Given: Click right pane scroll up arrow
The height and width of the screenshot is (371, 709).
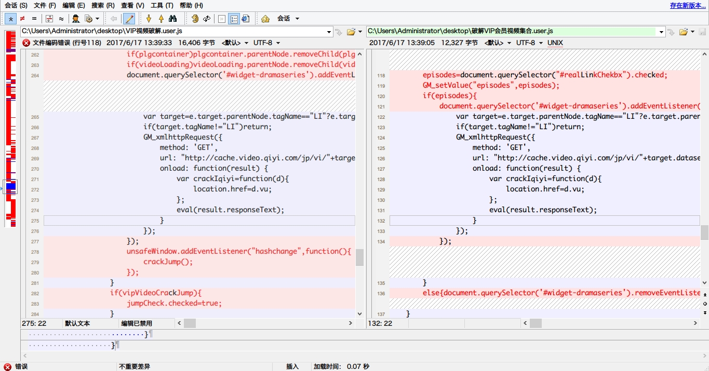Looking at the screenshot, I should [x=704, y=54].
